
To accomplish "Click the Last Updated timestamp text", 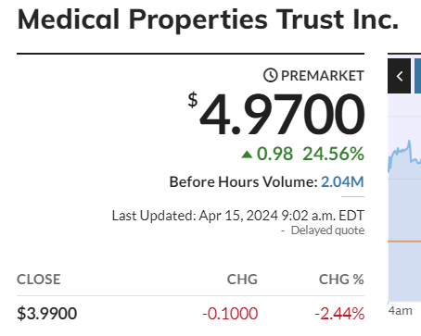I will 238,216.
